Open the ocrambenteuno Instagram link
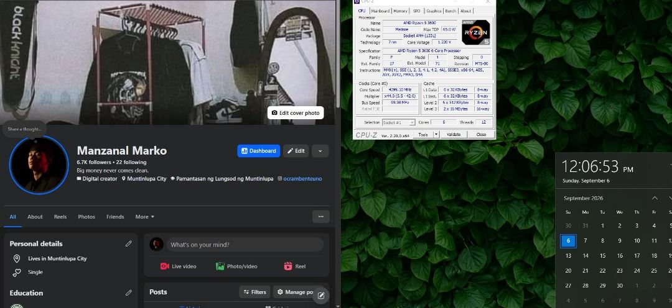The height and width of the screenshot is (308, 672). tap(302, 179)
